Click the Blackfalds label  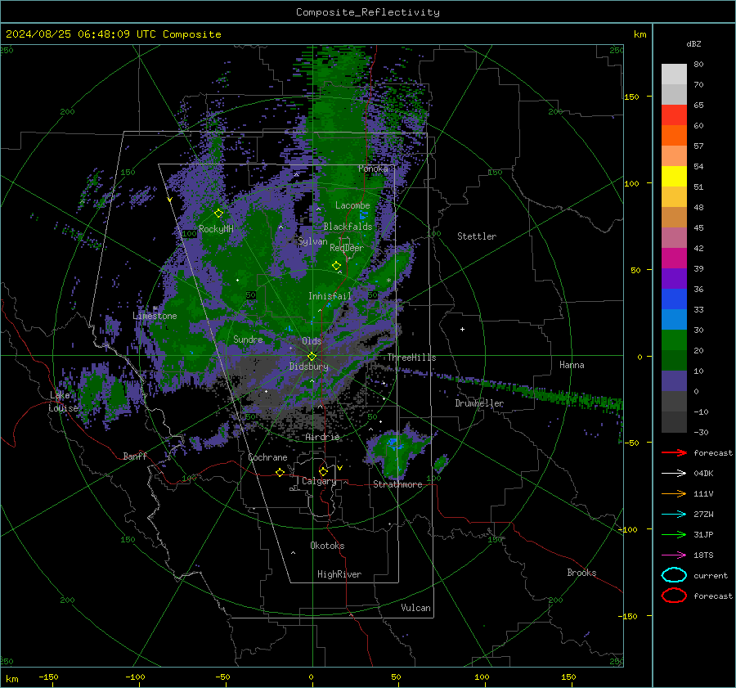(348, 227)
